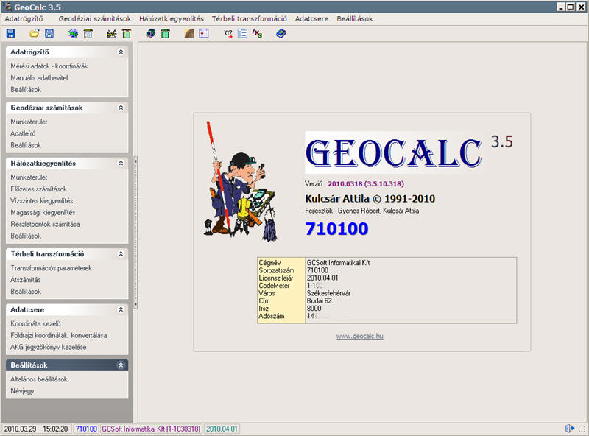Viewport: 589px width, 436px height.
Task: Click the light blue floppy disk icon
Action: click(49, 33)
